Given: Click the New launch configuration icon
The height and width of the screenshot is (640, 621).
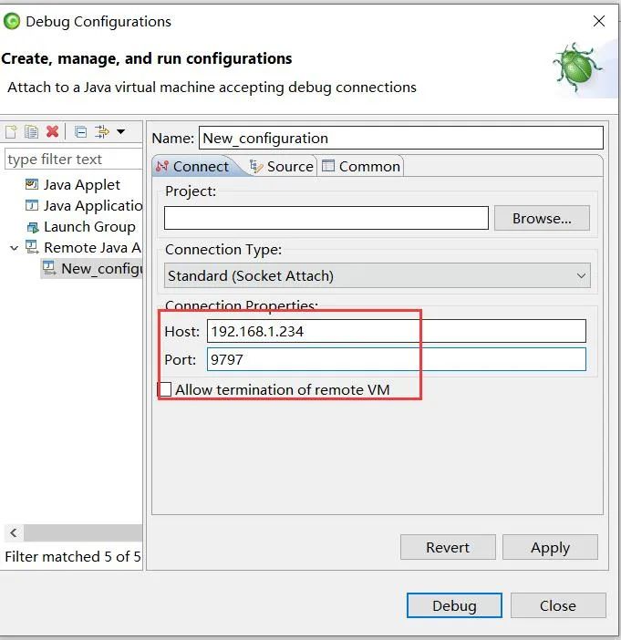Looking at the screenshot, I should pyautogui.click(x=11, y=132).
